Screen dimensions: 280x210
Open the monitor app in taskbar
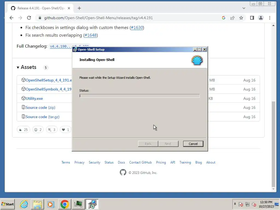78,204
